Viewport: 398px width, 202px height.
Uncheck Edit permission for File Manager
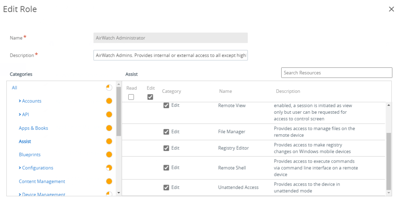[166, 132]
